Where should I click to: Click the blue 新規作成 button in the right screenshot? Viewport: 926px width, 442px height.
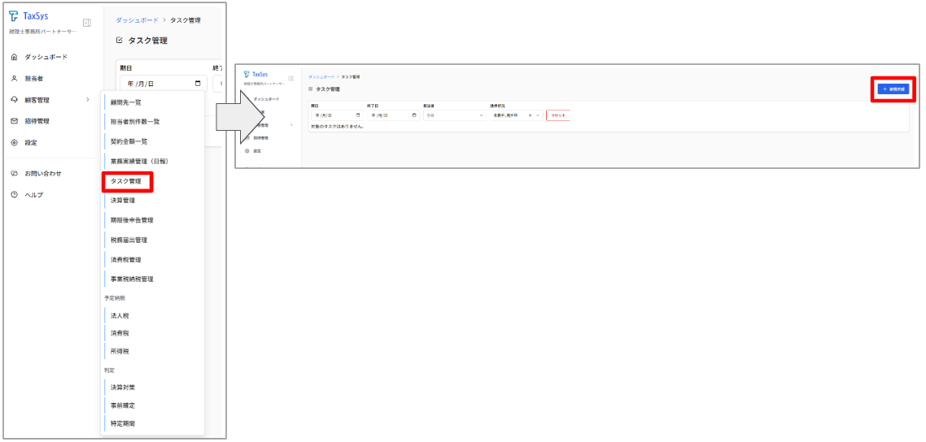click(893, 89)
